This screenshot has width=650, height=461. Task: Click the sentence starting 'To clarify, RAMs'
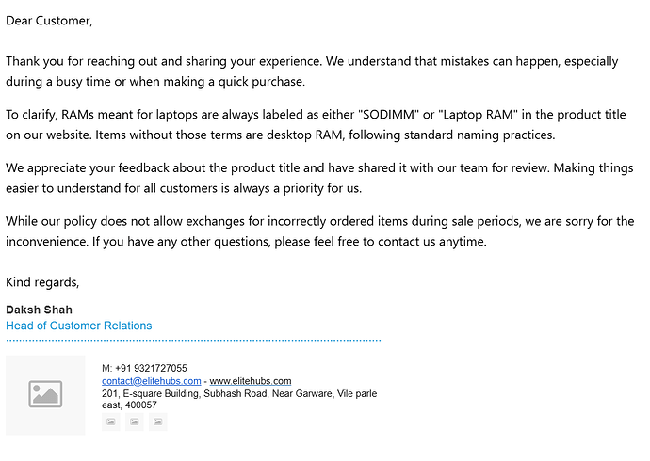[316, 124]
